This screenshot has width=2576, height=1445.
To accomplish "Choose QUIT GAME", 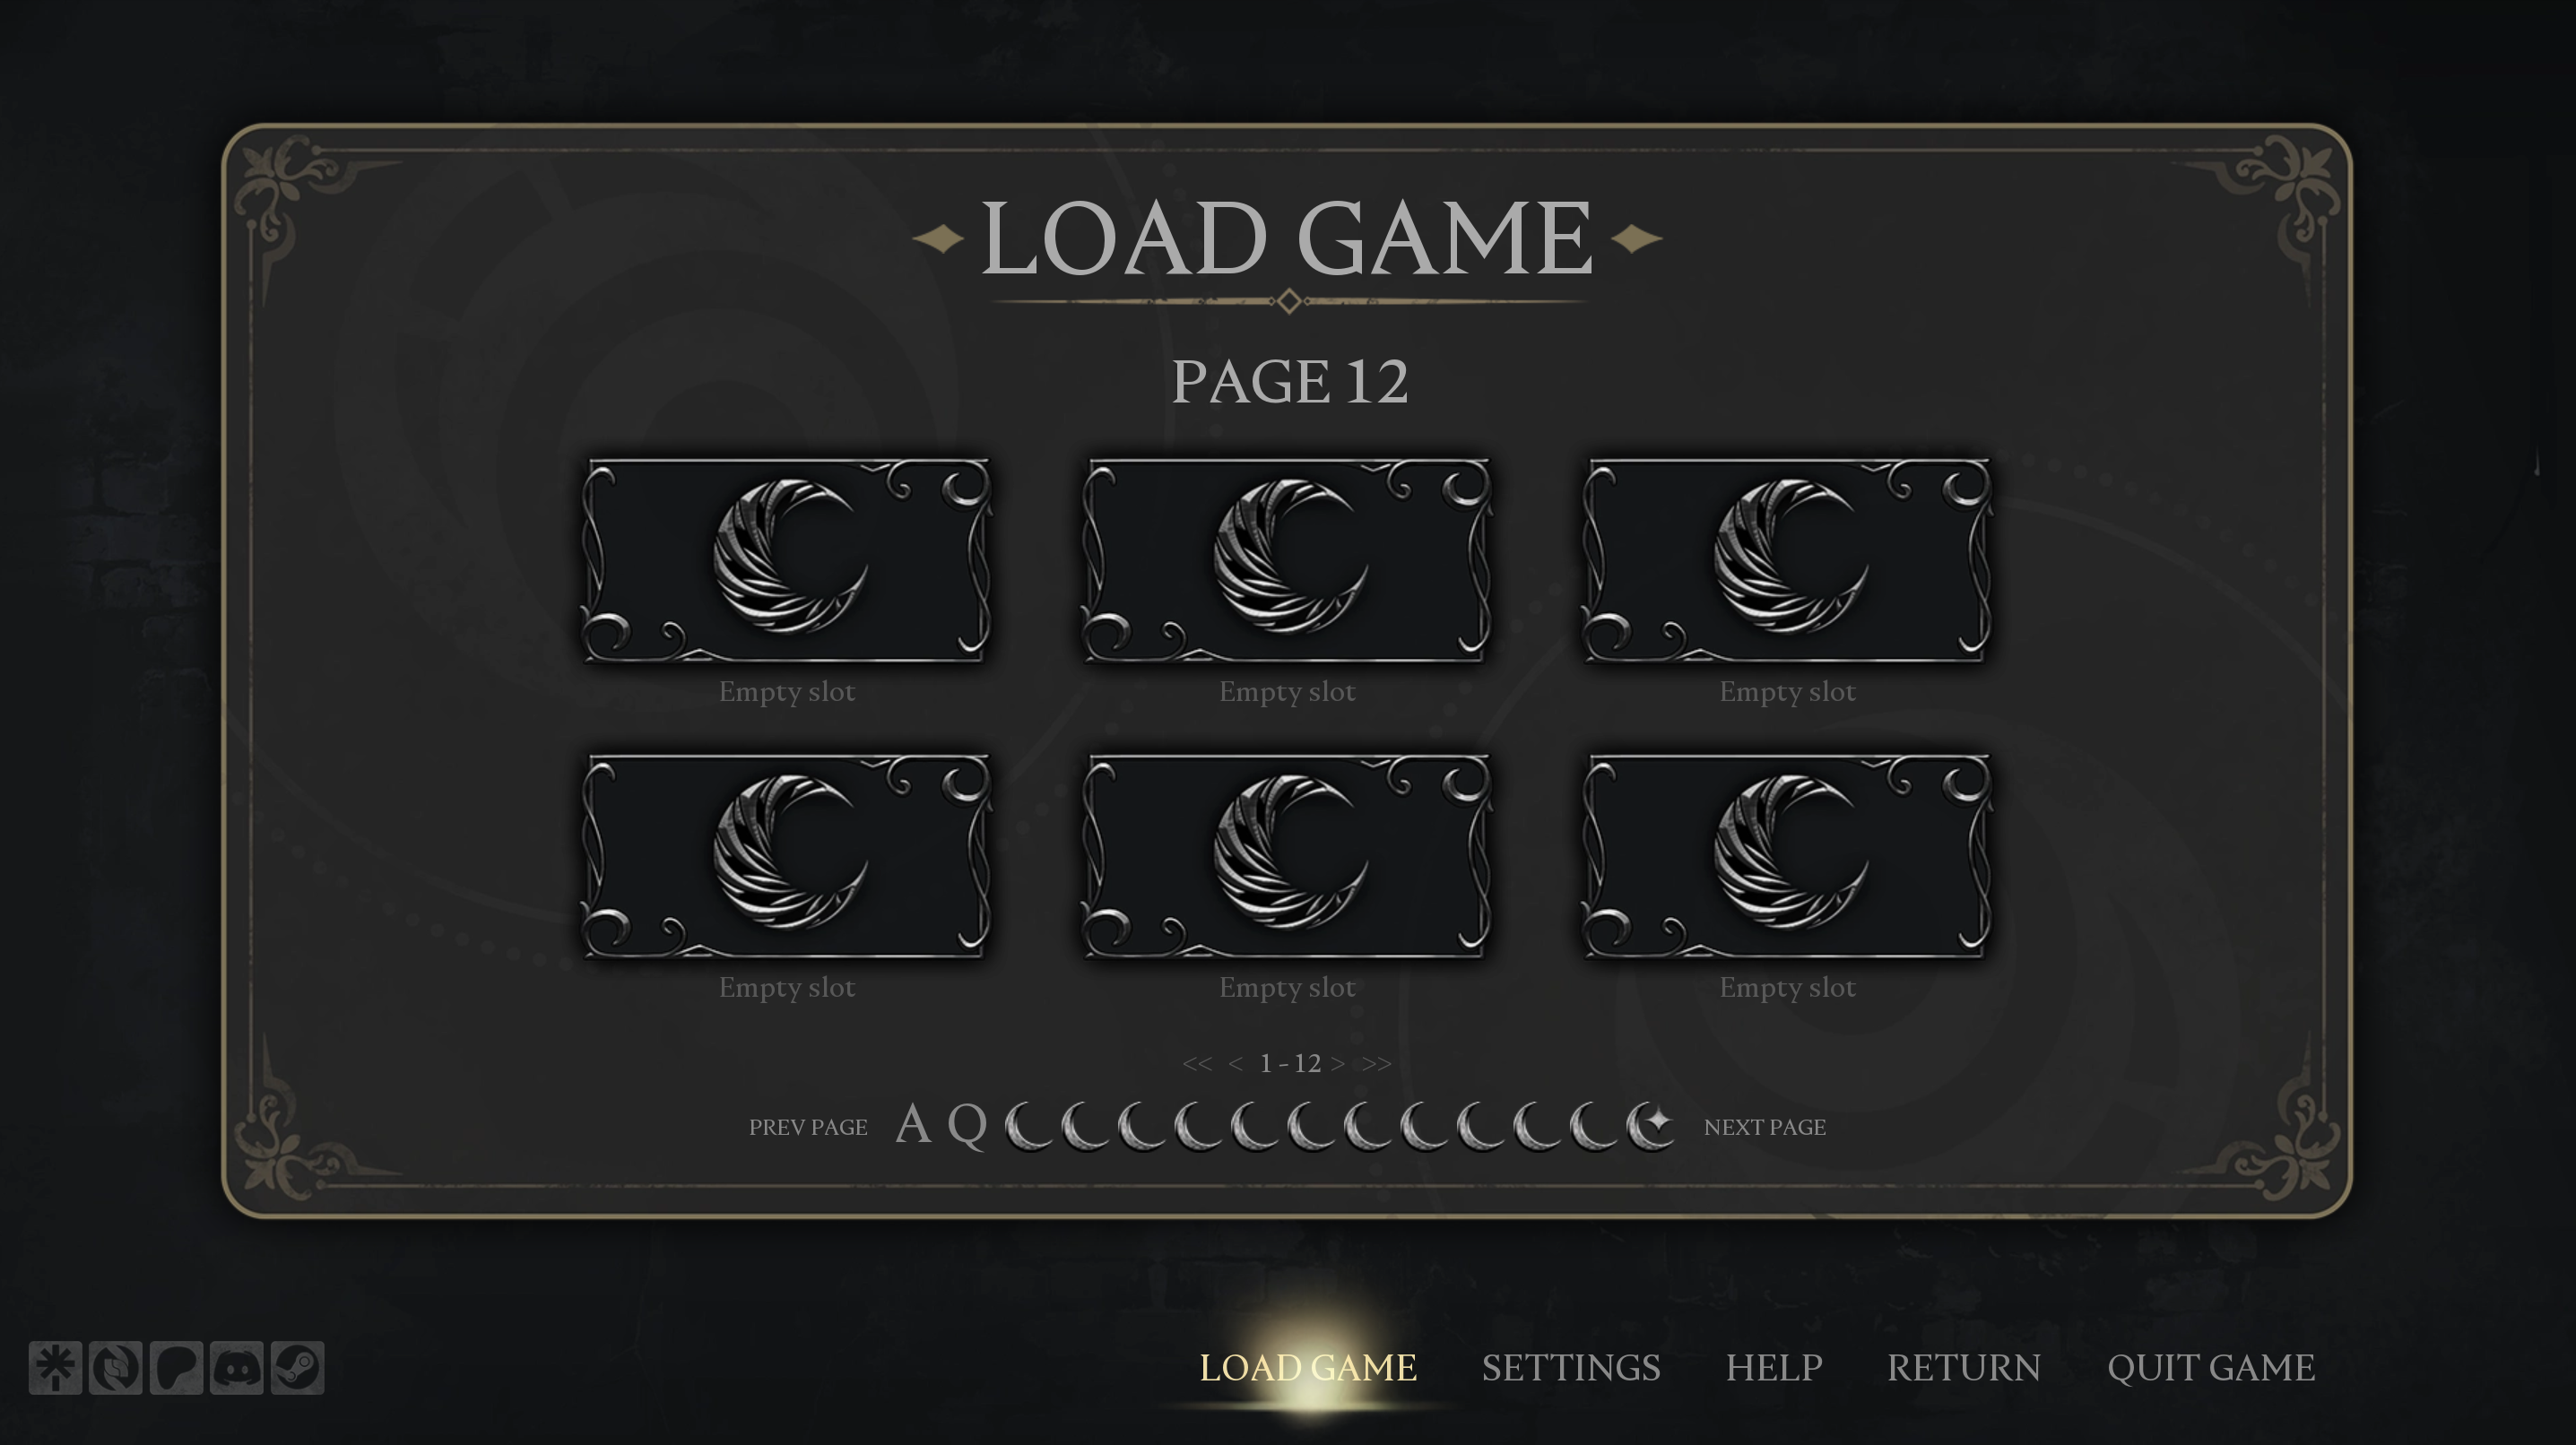I will pos(2211,1368).
